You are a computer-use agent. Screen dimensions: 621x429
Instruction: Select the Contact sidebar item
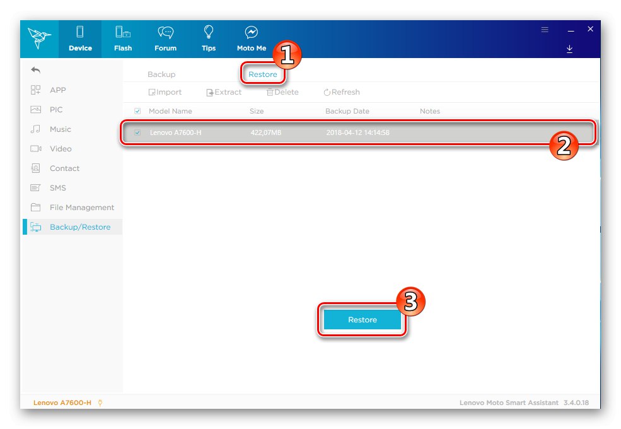[x=73, y=168]
